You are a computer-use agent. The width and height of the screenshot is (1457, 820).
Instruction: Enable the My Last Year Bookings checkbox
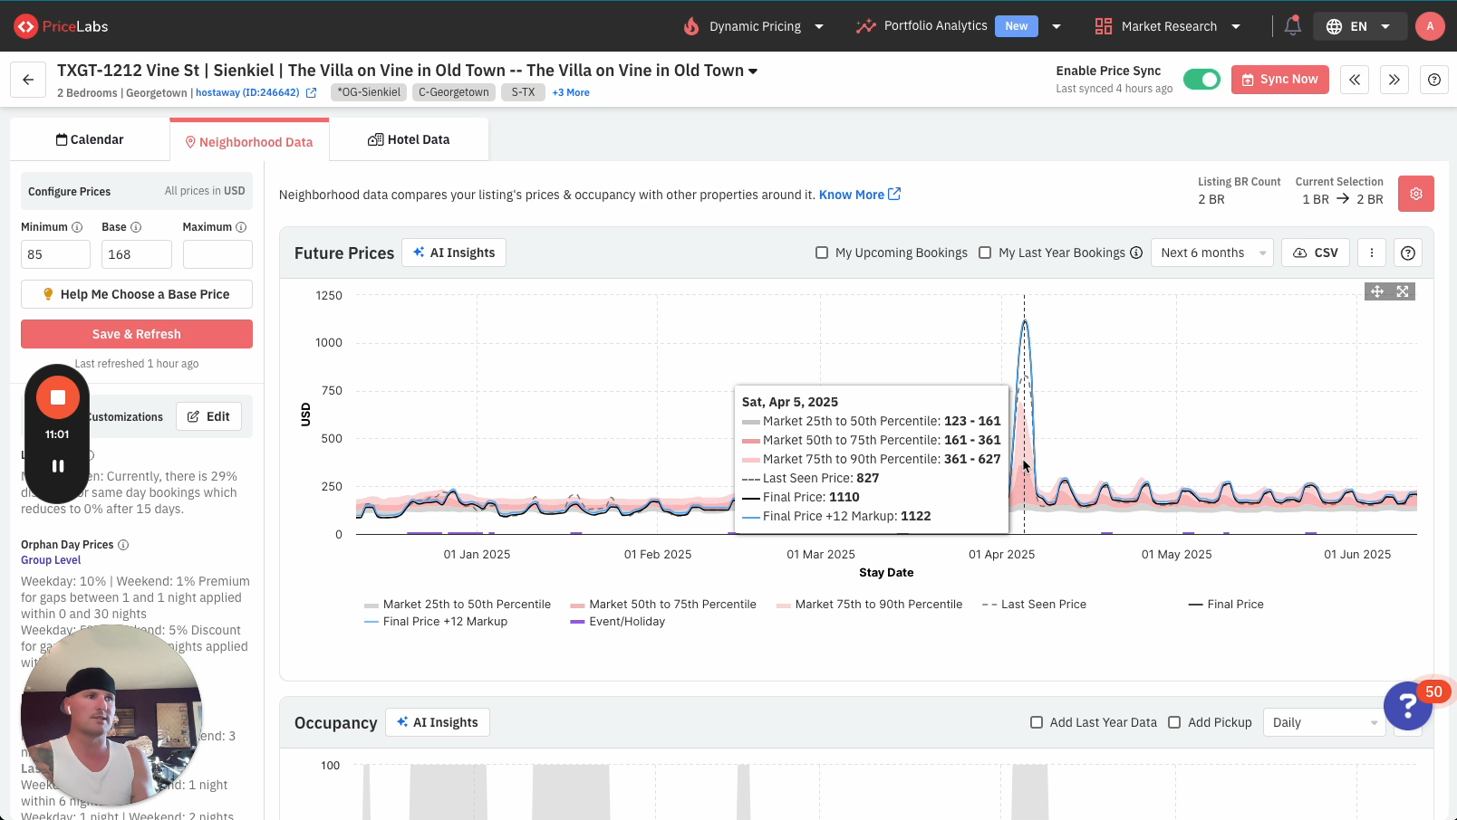click(985, 253)
